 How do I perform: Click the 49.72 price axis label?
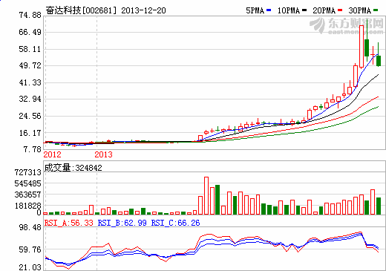tap(30, 65)
